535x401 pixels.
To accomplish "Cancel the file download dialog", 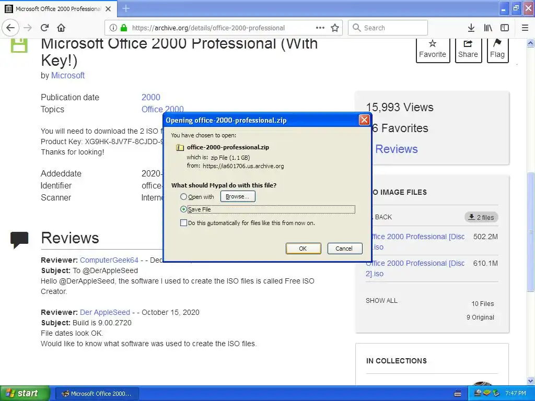I will 344,249.
